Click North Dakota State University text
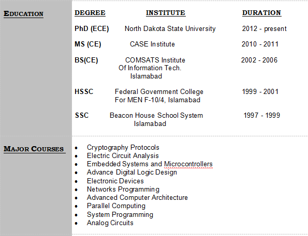 coord(170,29)
